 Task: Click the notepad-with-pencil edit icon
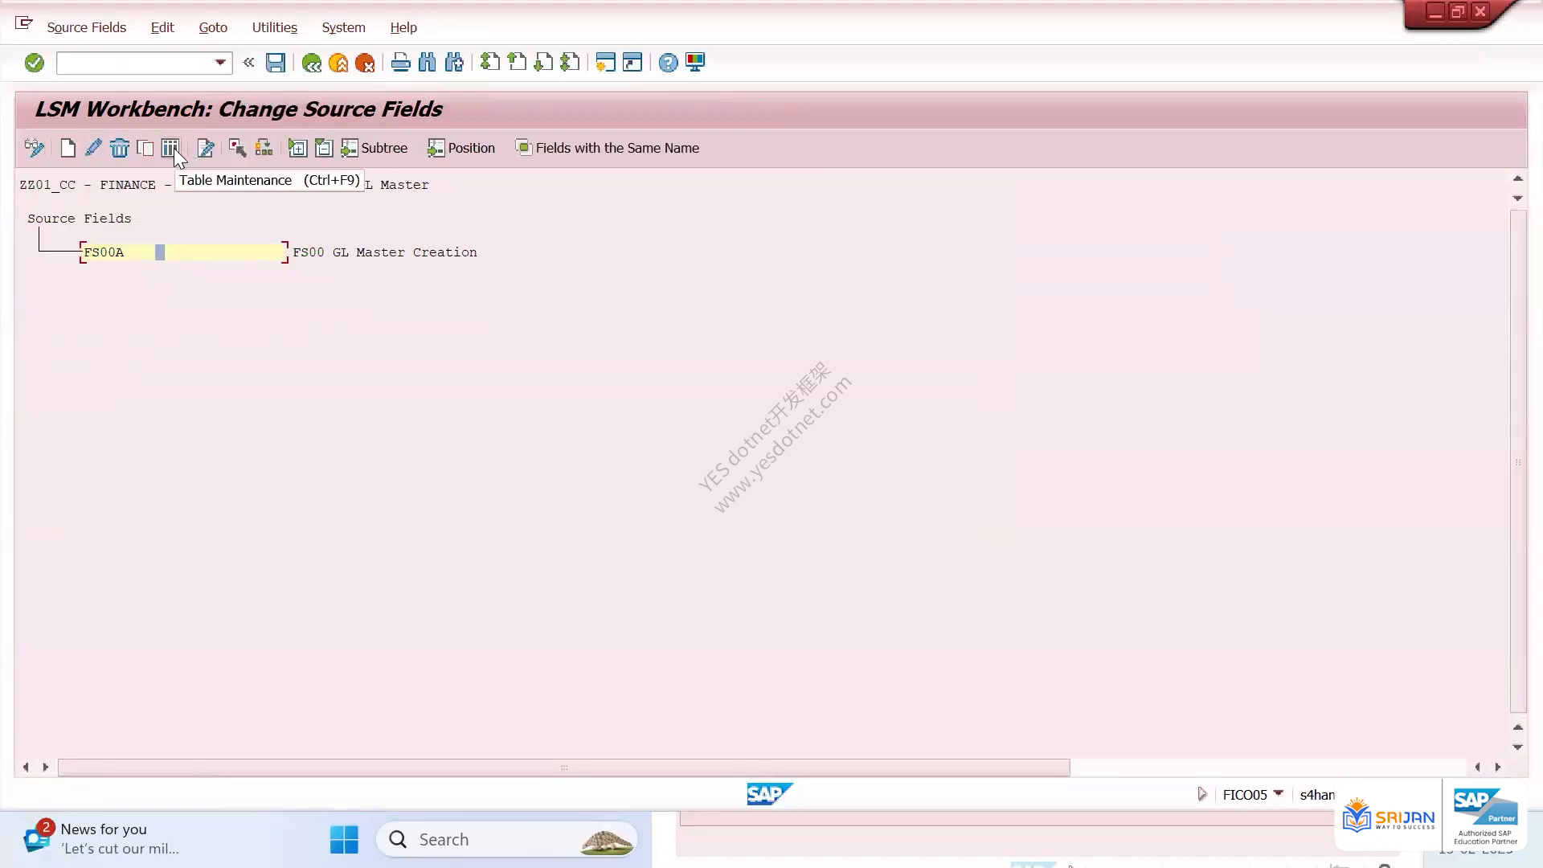(x=206, y=148)
